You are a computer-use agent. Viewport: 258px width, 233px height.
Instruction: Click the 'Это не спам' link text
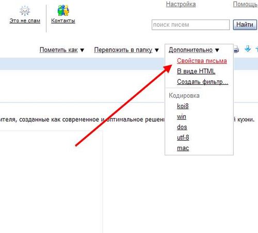[x=25, y=21]
